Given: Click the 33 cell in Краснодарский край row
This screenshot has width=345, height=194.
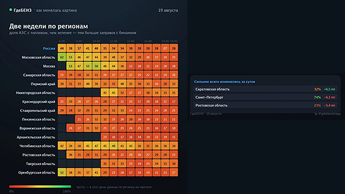Looking at the screenshot, I should 70,102.
